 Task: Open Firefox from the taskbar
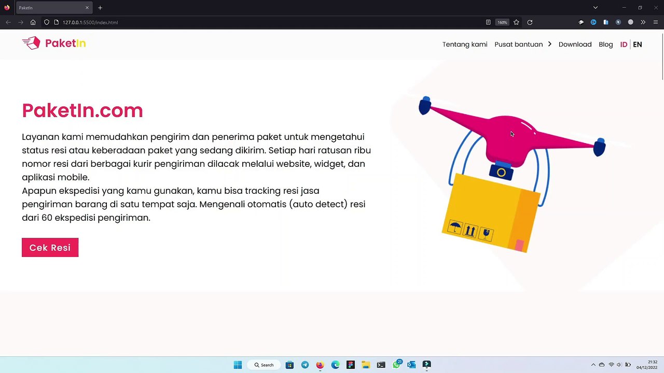coord(320,365)
